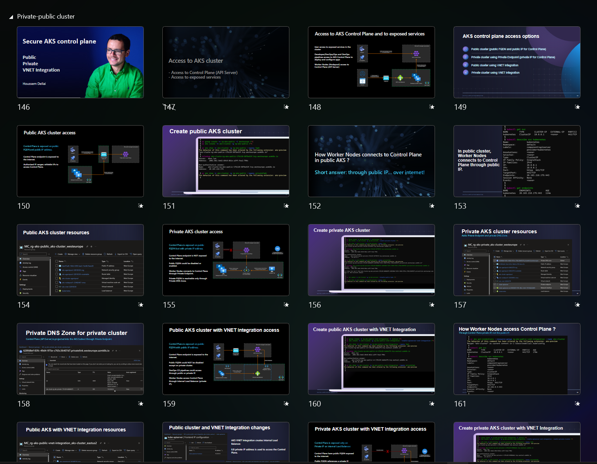
Task: Click the transition star icon under slide 161
Action: point(577,404)
